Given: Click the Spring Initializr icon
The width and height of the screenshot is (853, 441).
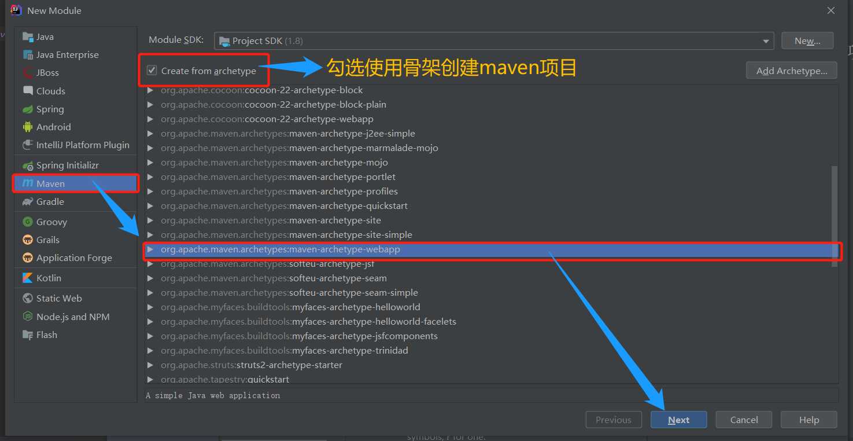Looking at the screenshot, I should coord(28,166).
